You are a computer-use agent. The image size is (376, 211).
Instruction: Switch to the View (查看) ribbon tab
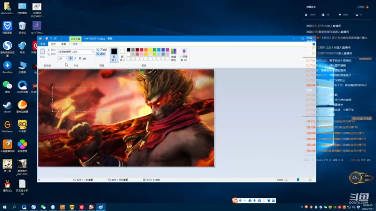63,44
